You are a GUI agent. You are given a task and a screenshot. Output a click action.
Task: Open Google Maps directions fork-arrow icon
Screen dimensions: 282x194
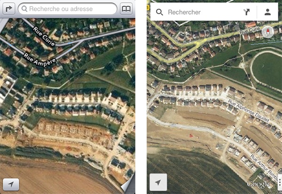[x=247, y=12]
